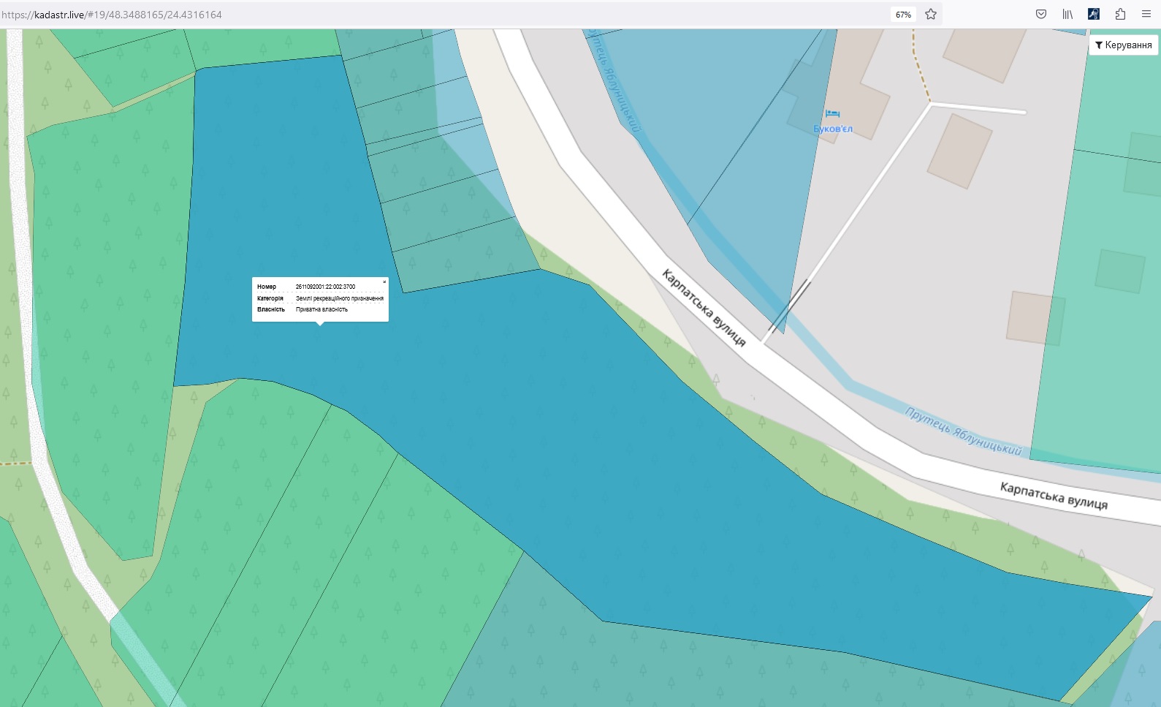Screen dimensions: 1161x707
Task: Click the Карпатська вулиця label at right edge
Action: click(1053, 495)
